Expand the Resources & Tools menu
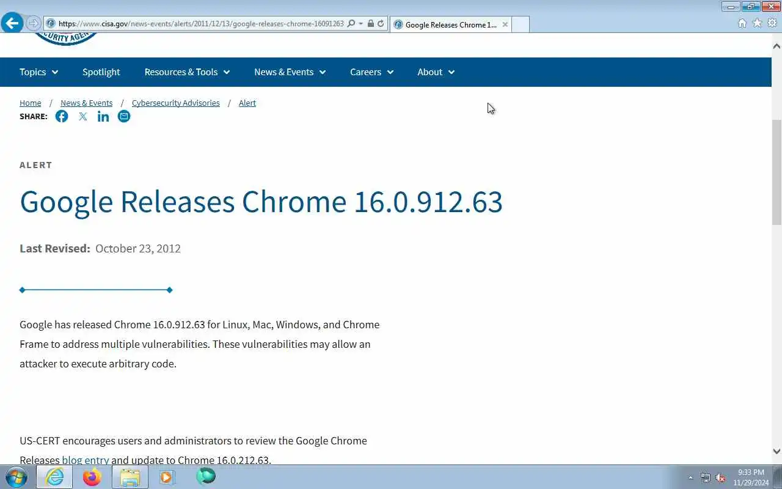Image resolution: width=782 pixels, height=489 pixels. point(187,72)
